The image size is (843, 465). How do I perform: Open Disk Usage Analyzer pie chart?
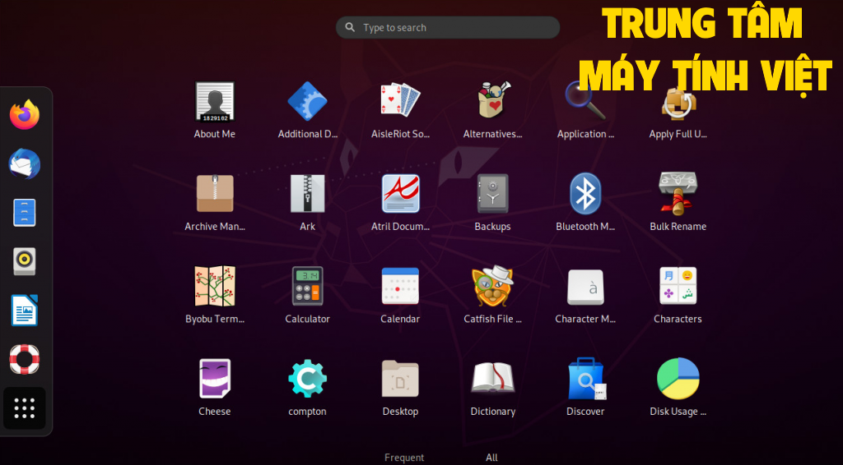(678, 380)
